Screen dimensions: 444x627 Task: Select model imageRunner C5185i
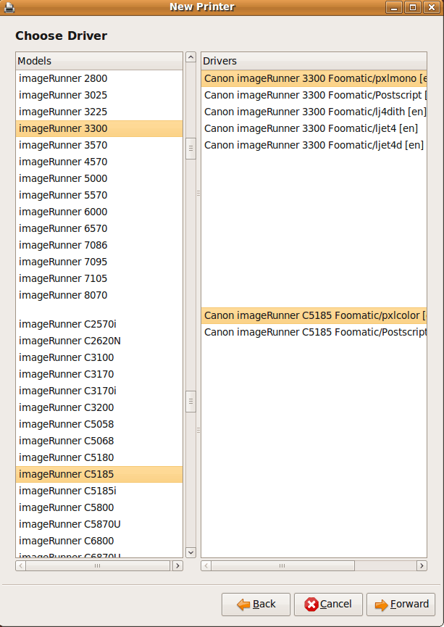(99, 491)
